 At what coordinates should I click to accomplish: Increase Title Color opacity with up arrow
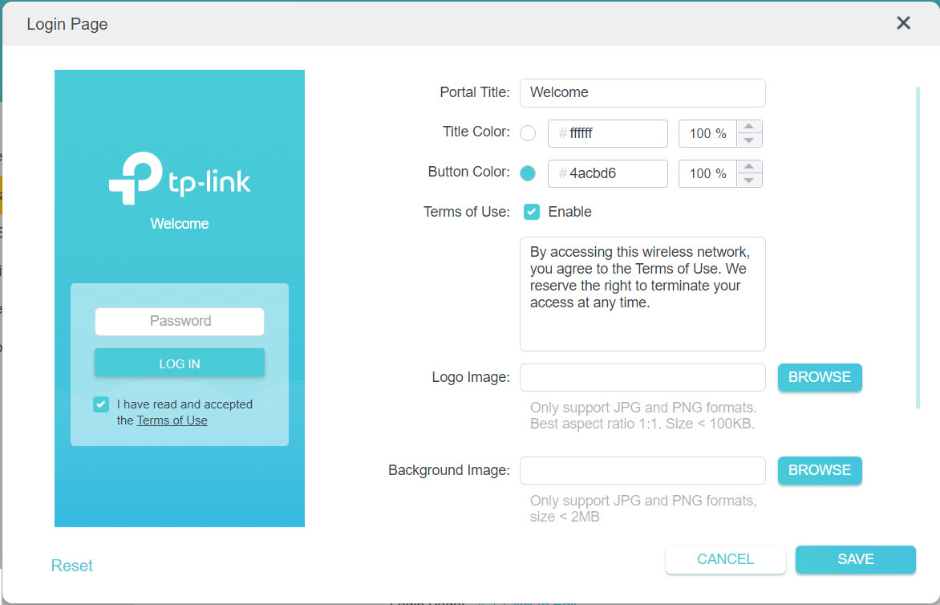click(x=749, y=127)
